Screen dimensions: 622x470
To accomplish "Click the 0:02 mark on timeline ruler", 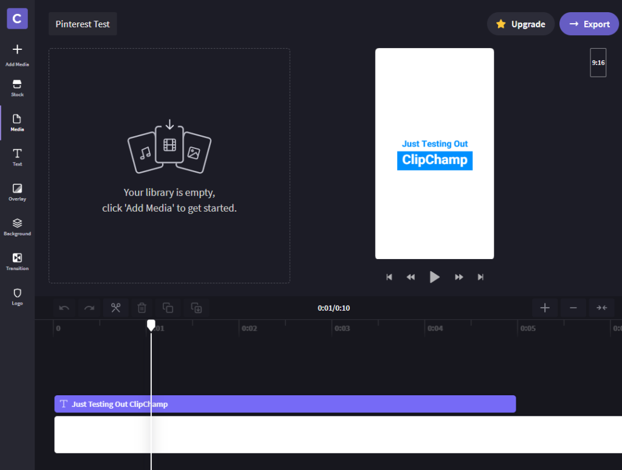I will click(x=250, y=328).
